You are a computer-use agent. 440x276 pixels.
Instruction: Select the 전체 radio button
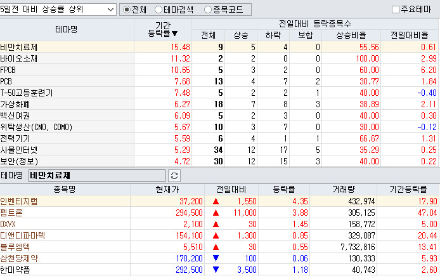pos(127,10)
